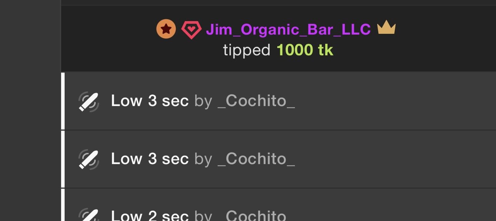Select the Low 2 sec label
The width and height of the screenshot is (496, 221).
point(150,216)
